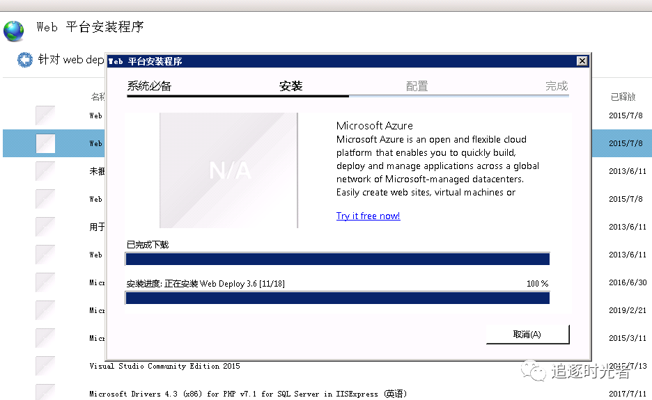This screenshot has height=400, width=652.
Task: Click the 已完成下载 download progress bar
Action: coord(337,259)
